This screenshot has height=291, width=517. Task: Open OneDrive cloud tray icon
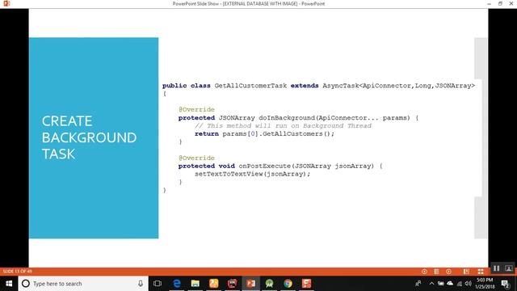click(x=450, y=284)
